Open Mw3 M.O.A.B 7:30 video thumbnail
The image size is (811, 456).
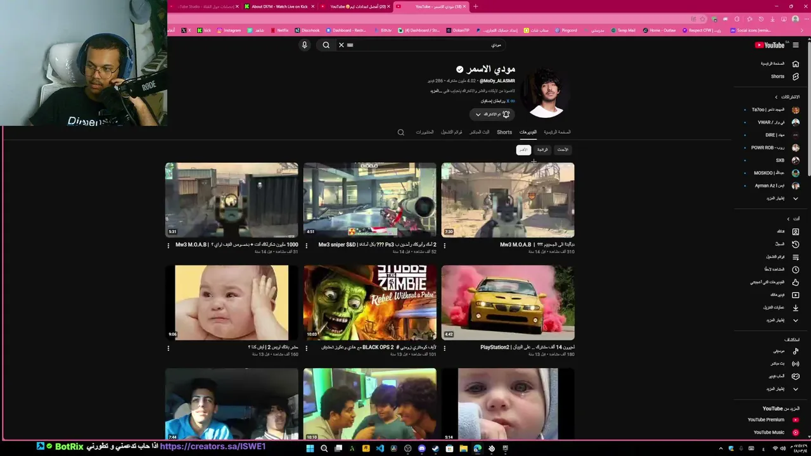click(508, 200)
